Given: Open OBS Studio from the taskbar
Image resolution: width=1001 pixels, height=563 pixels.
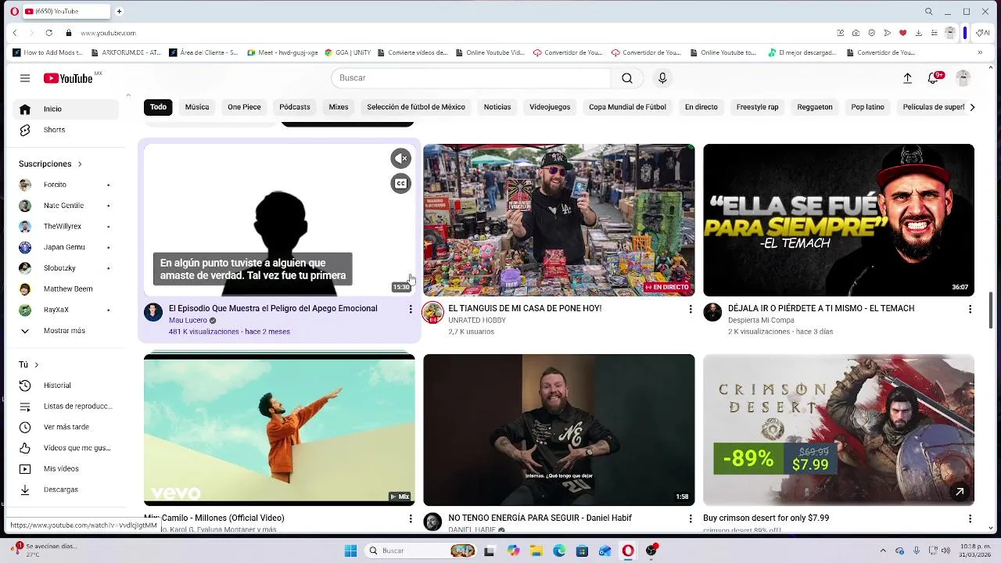Looking at the screenshot, I should (651, 550).
